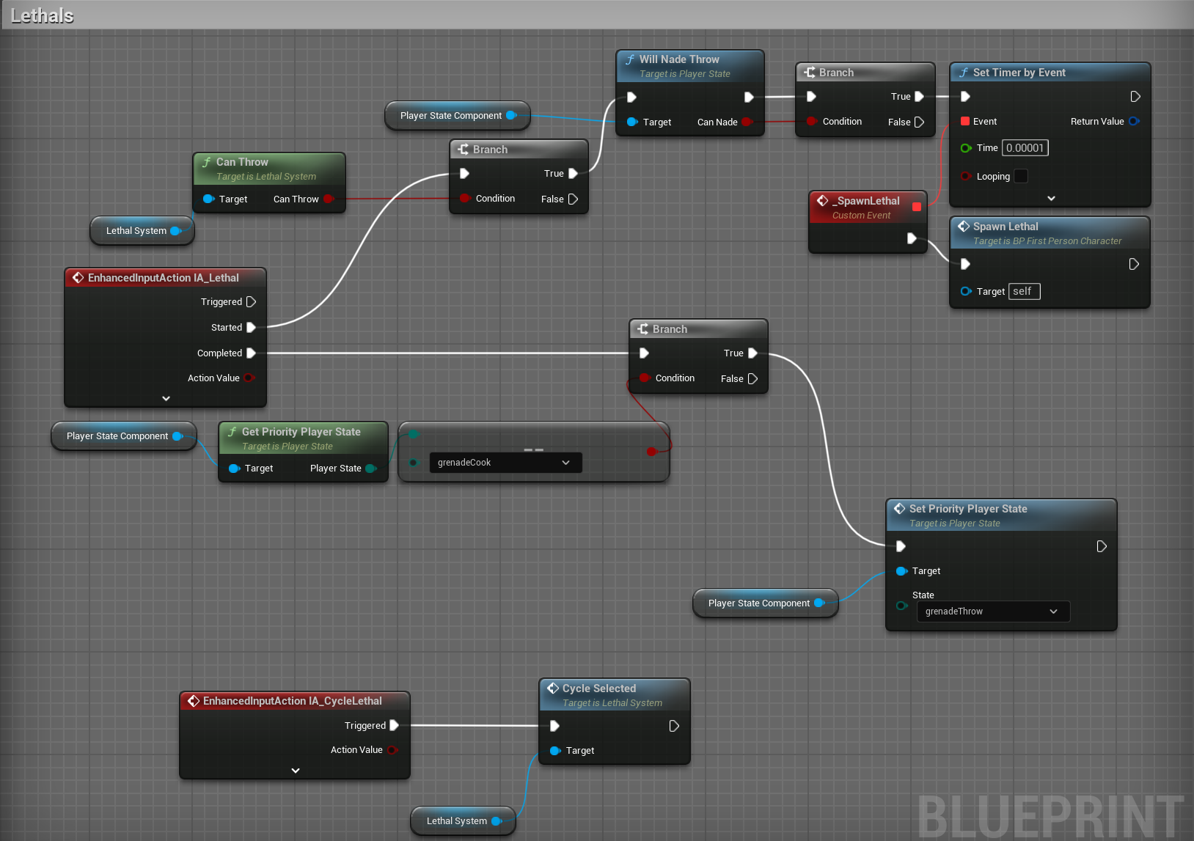This screenshot has height=841, width=1194.
Task: Click the red Event delegate pin on Set Timer
Action: coord(965,122)
